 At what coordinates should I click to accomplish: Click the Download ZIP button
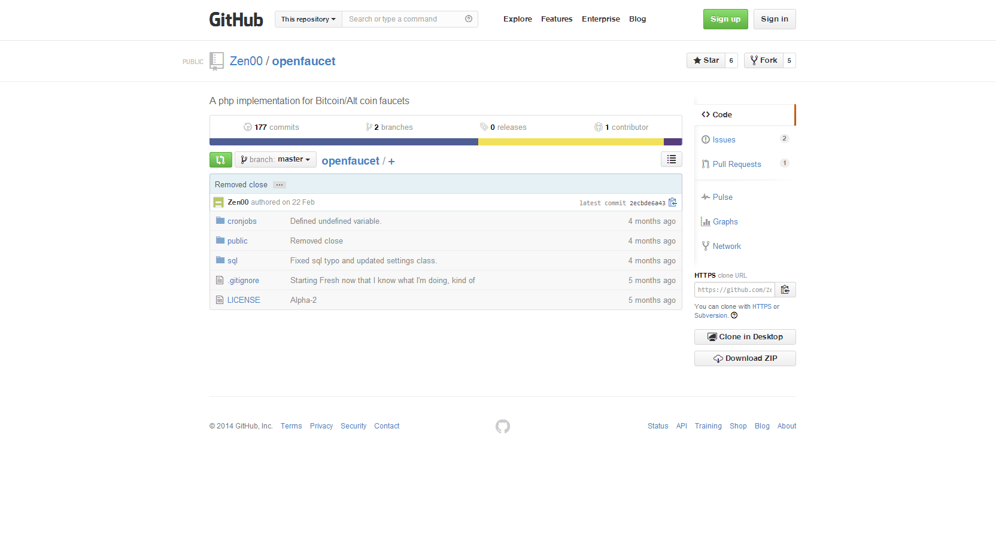click(x=745, y=358)
